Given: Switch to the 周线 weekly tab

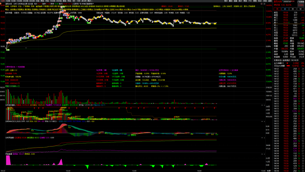Looking at the screenshot, I should (x=42, y=1).
